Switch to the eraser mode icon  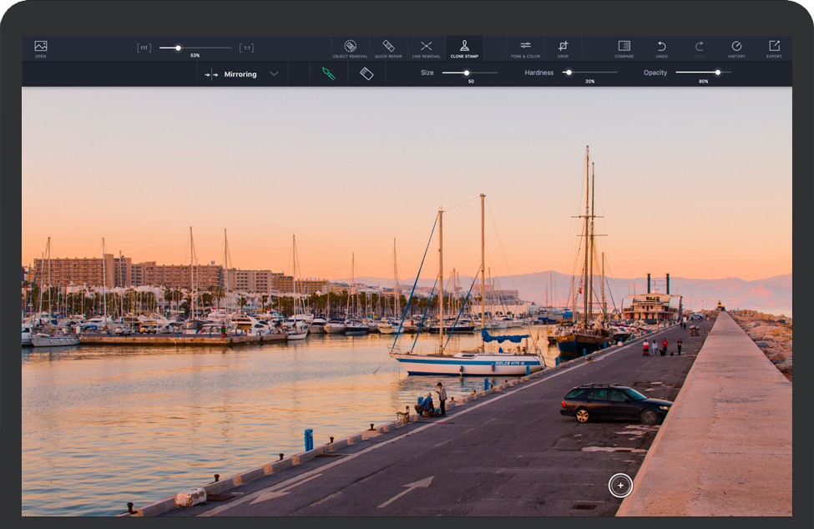click(367, 73)
